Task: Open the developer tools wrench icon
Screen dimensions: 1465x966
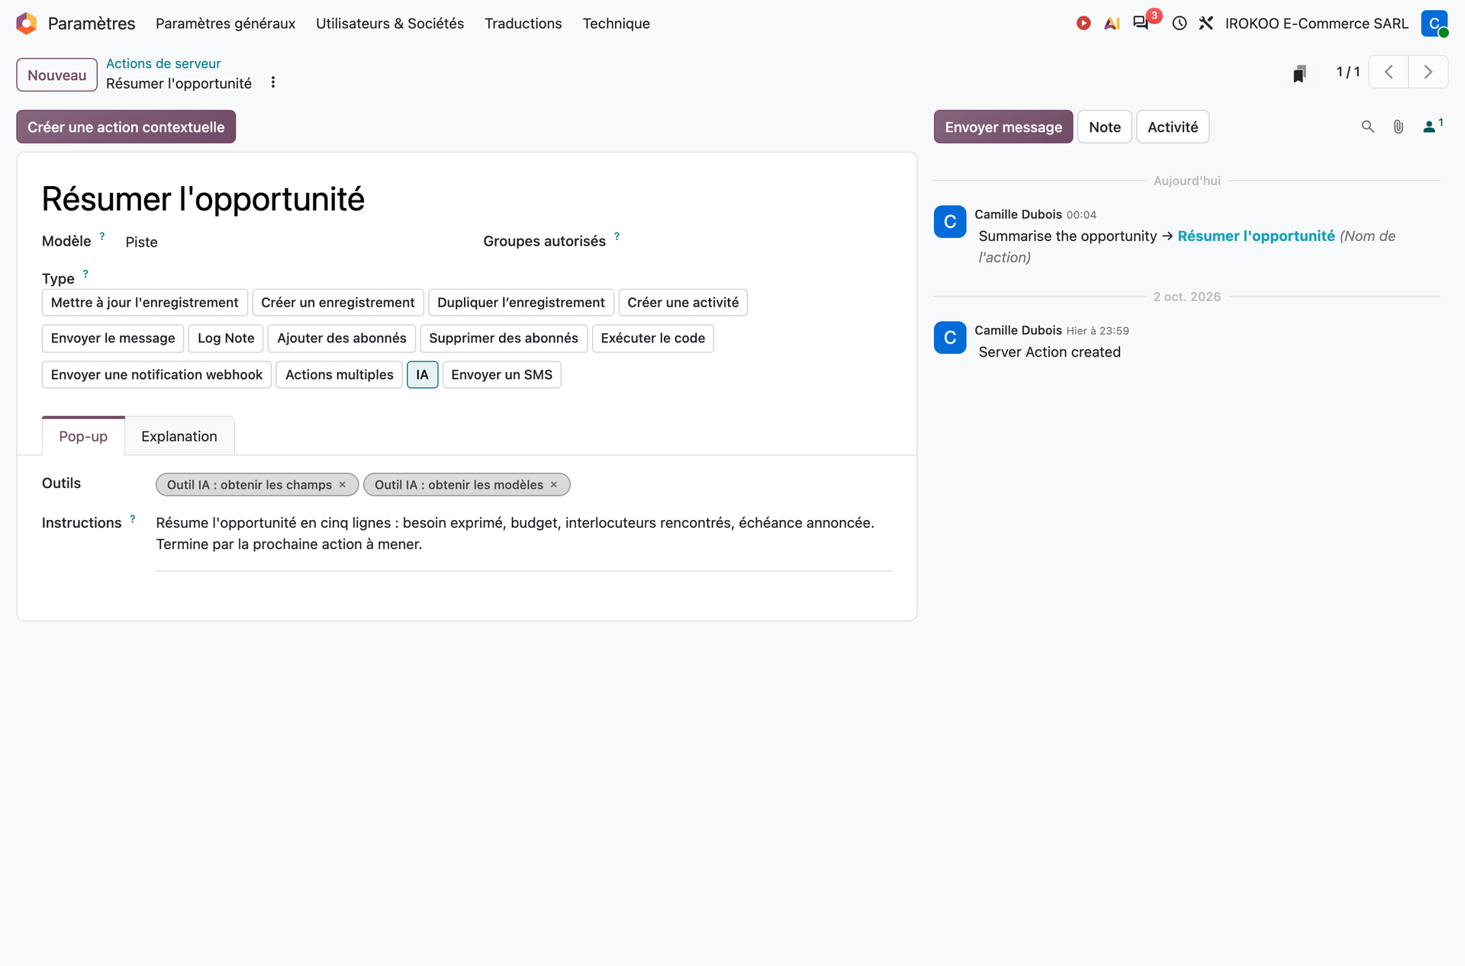Action: [1206, 23]
